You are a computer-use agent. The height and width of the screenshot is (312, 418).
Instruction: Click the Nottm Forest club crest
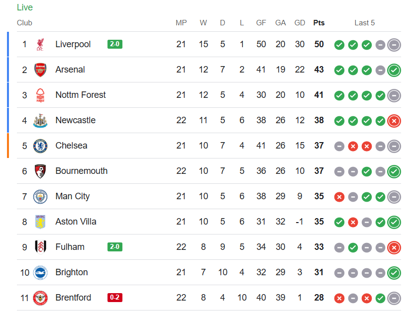40,95
